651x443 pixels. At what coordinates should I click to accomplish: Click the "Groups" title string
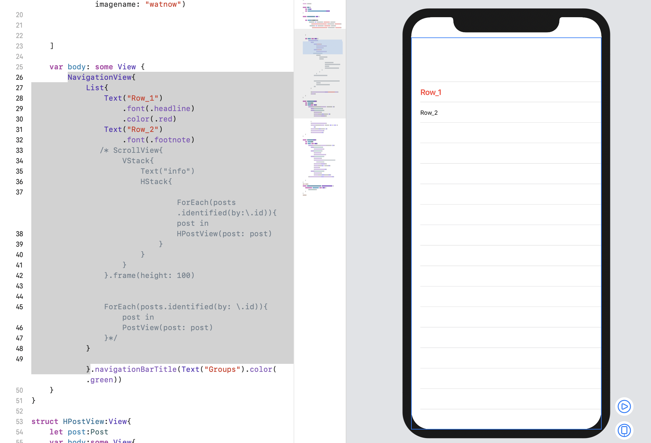222,369
